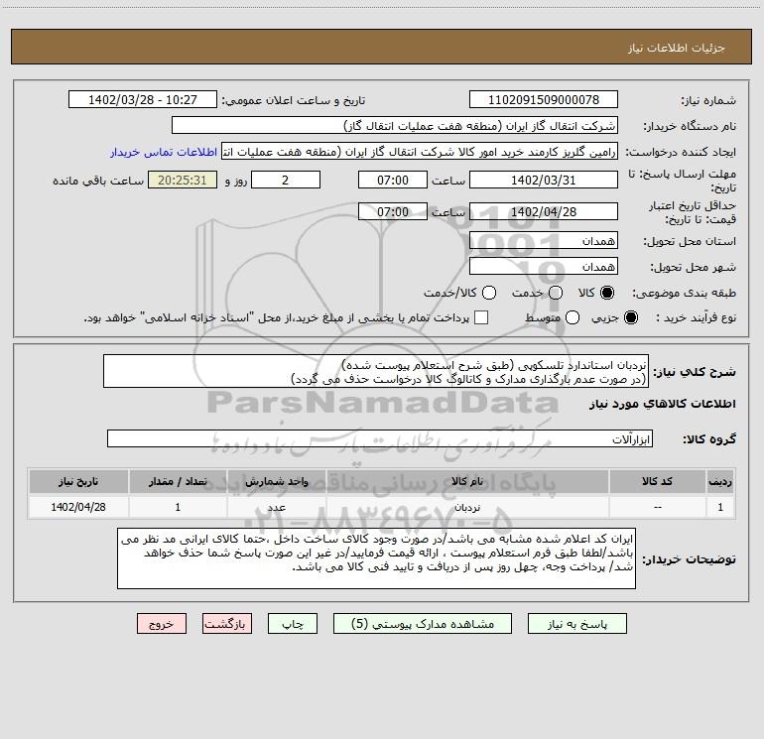Click the شرح کلی نیاز text box
Image resolution: width=764 pixels, height=739 pixels.
pyautogui.click(x=376, y=371)
